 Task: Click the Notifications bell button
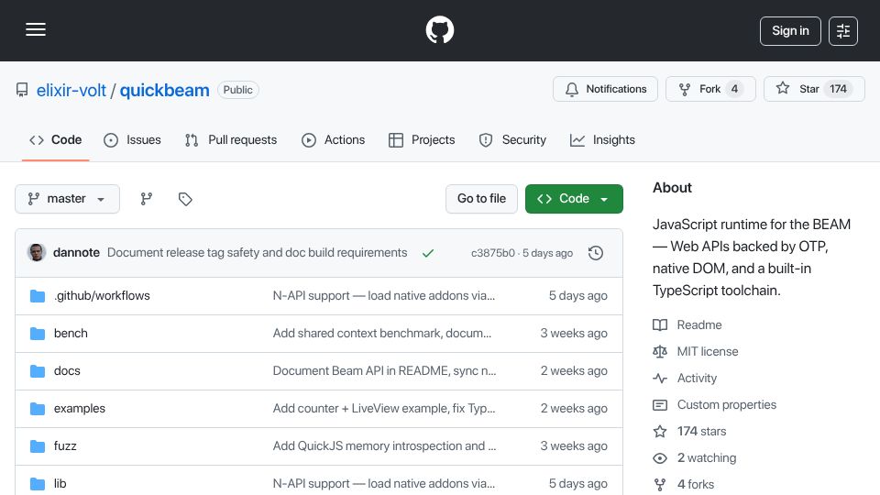tap(605, 89)
